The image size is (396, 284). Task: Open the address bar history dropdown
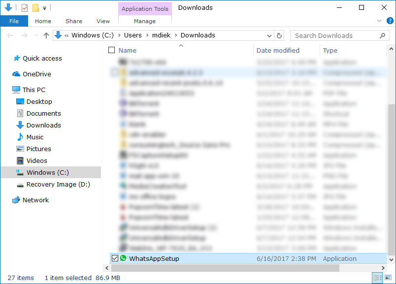coord(269,35)
